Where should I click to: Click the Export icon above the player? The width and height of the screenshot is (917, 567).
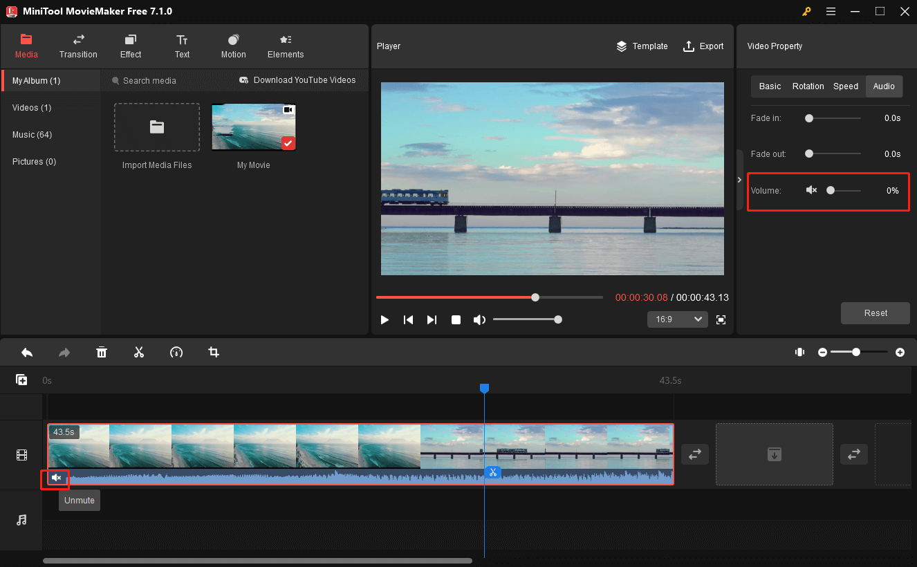point(689,46)
